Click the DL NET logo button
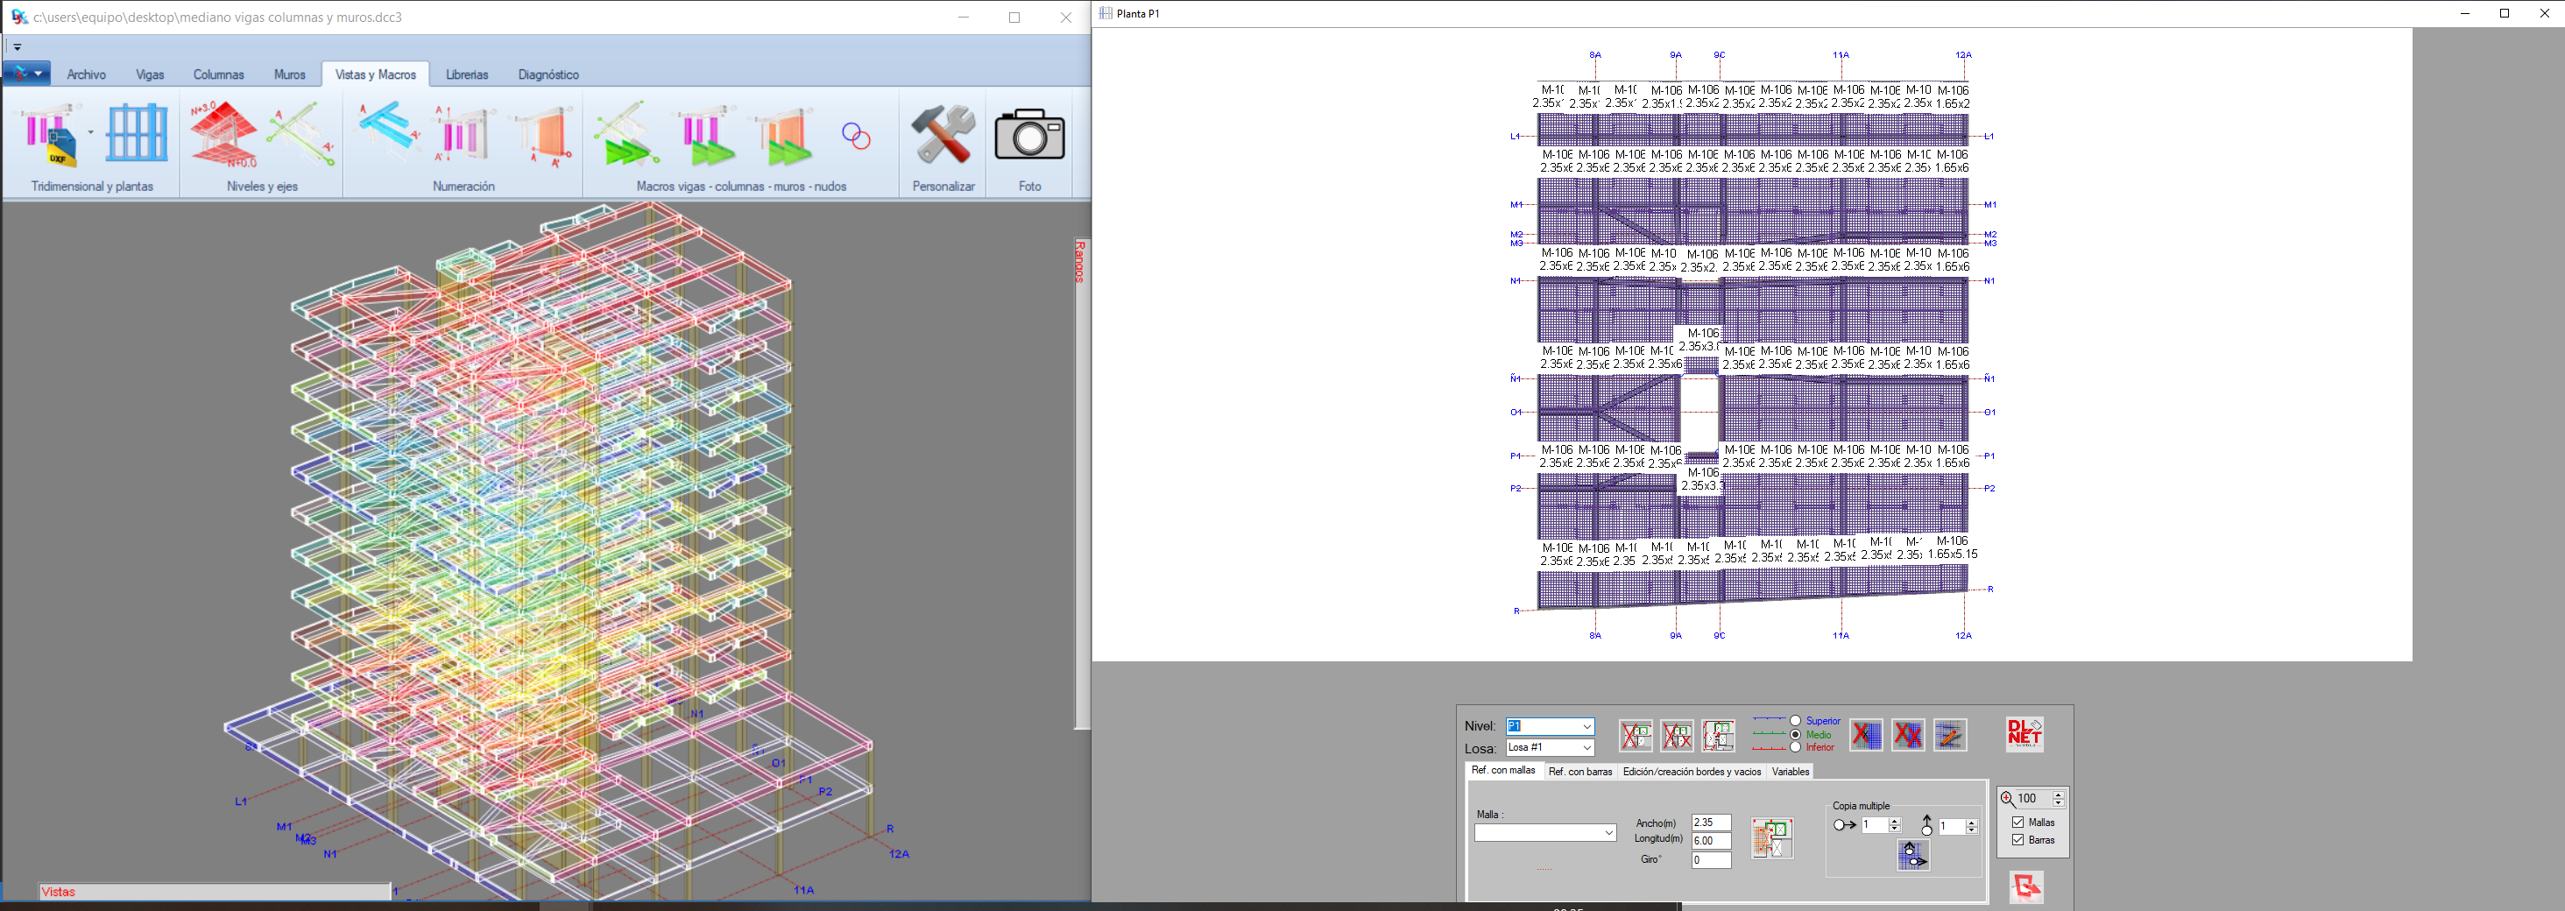2565x911 pixels. [2024, 735]
